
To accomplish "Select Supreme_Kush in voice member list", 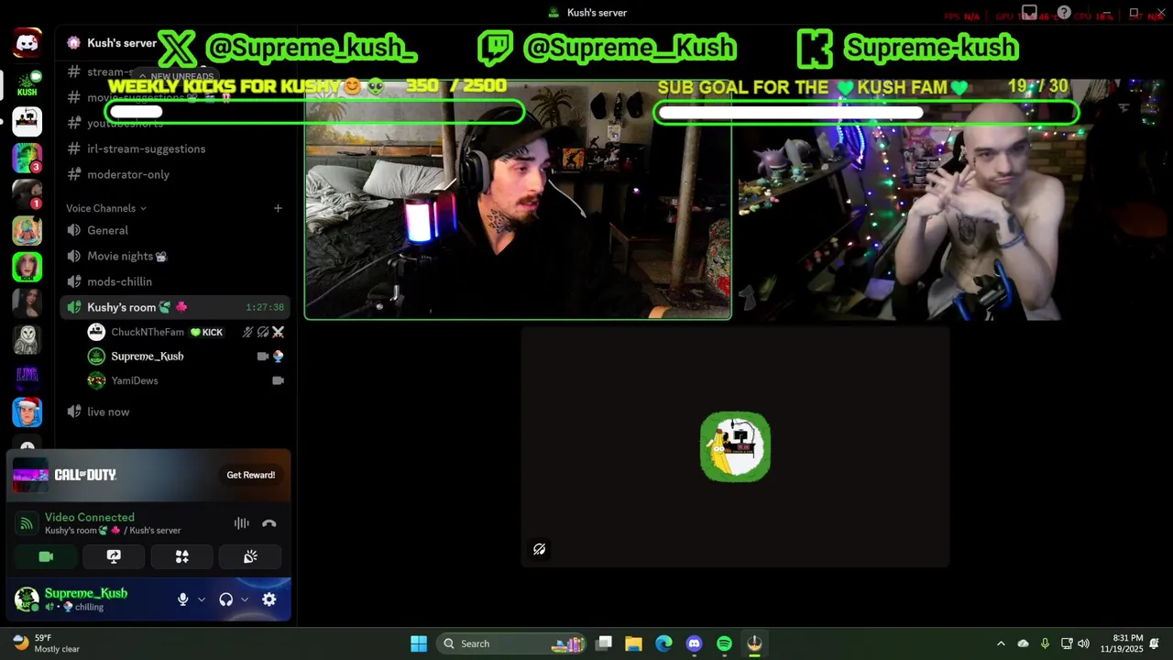I will 186,356.
